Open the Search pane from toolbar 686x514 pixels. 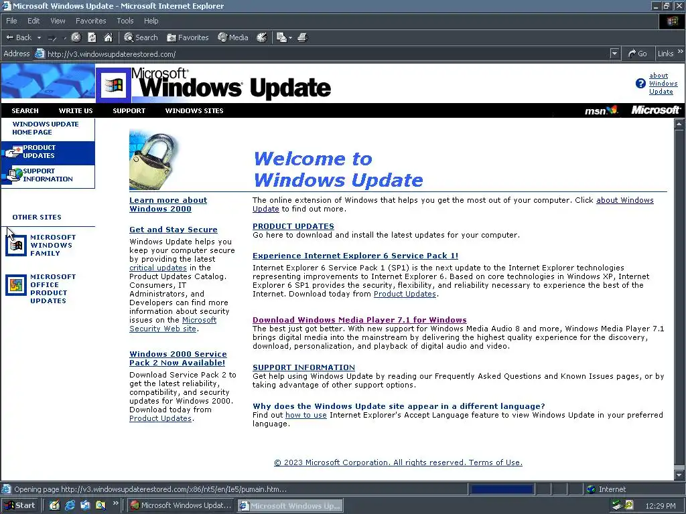pyautogui.click(x=141, y=37)
